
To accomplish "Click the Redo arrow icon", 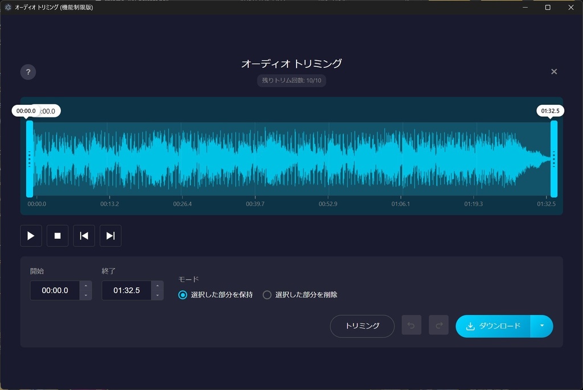I will pyautogui.click(x=438, y=326).
